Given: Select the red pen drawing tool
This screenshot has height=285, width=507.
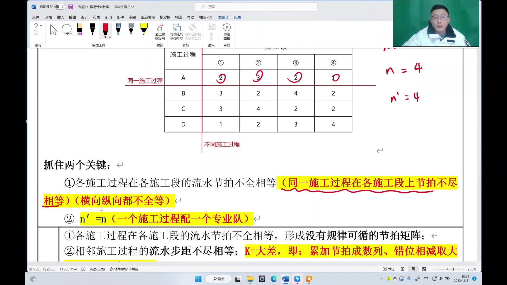Looking at the screenshot, I should (x=105, y=30).
